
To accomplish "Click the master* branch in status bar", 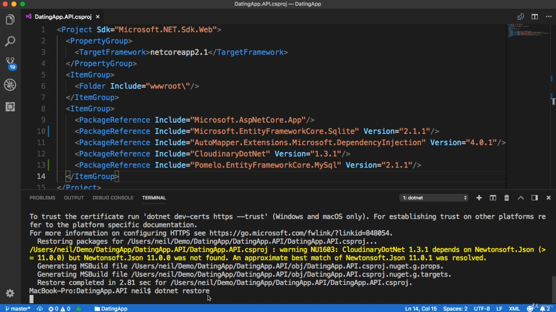I will (x=18, y=309).
